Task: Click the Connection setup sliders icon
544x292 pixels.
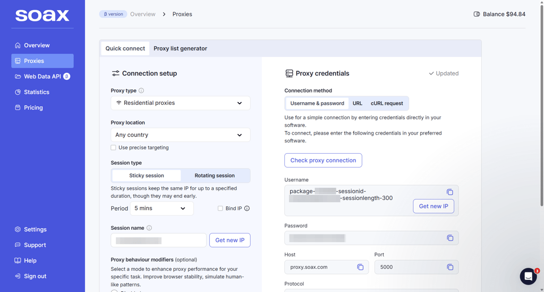Action: [x=115, y=73]
